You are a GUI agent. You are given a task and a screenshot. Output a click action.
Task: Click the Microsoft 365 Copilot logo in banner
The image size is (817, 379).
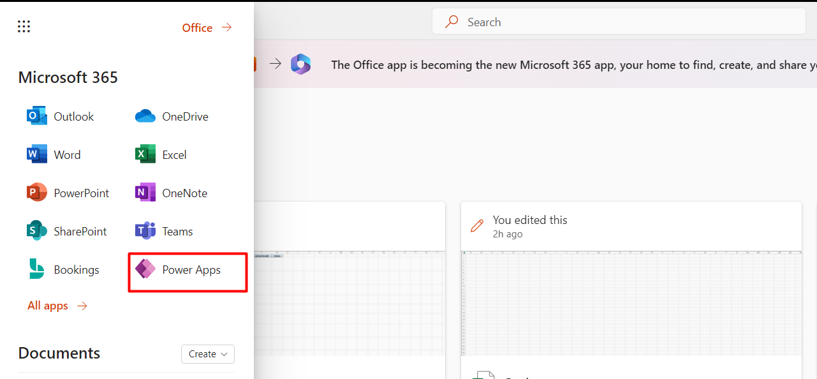(300, 64)
